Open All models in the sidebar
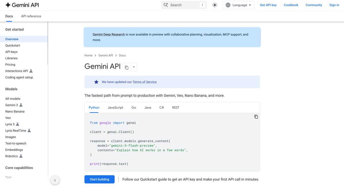Screen dimensions: 344x188 [13, 99]
